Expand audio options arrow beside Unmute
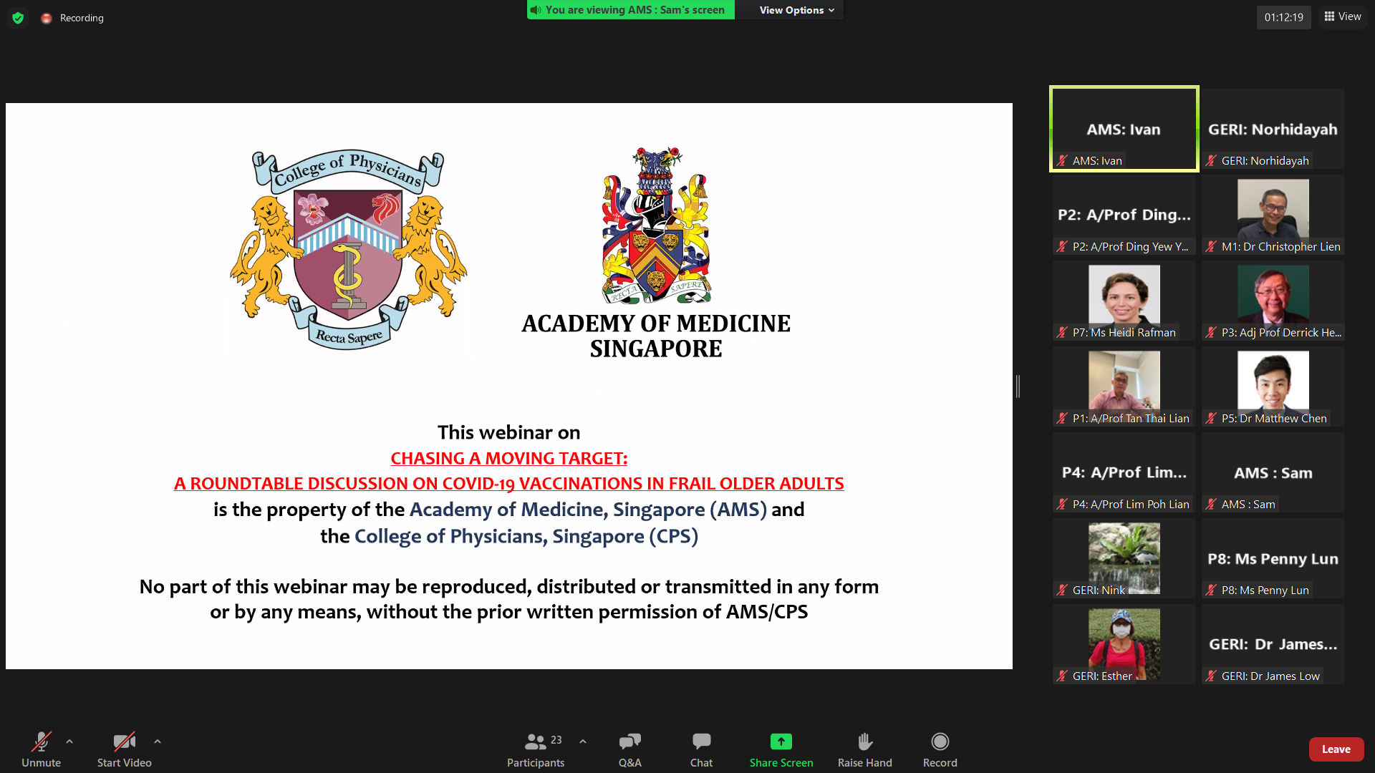Viewport: 1375px width, 773px height. click(69, 742)
